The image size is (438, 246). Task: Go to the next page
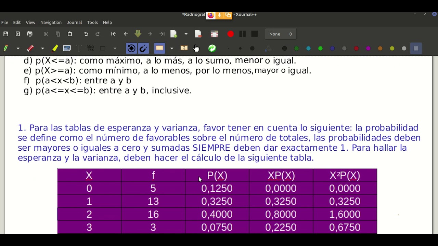click(150, 34)
